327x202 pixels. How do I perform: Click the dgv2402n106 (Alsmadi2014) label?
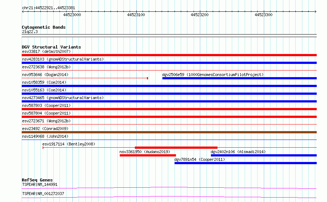238,152
